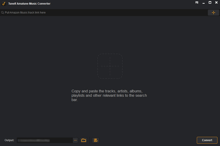The width and height of the screenshot is (220, 146).
Task: Click the 'Copy and paste the tracks' hint text
Action: [x=109, y=95]
